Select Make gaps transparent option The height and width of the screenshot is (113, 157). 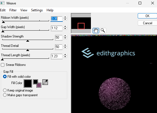5,95
